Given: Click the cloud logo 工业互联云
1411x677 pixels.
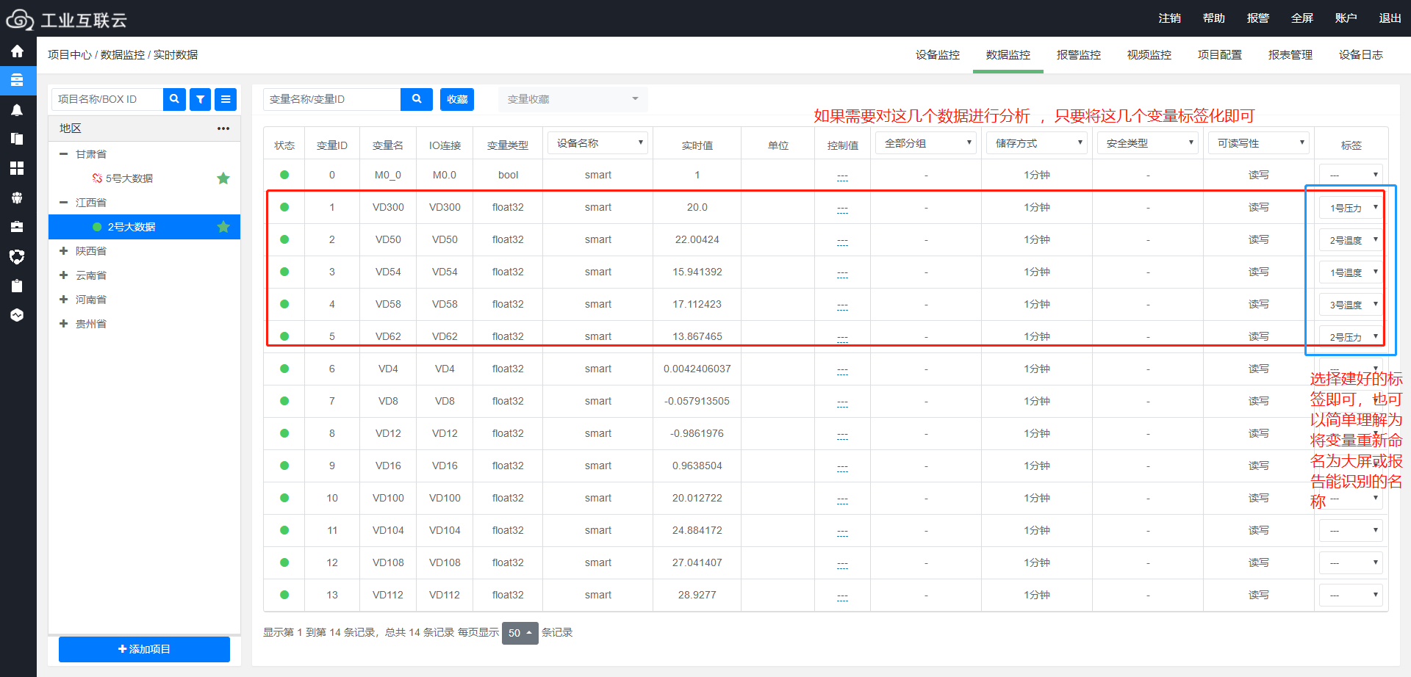Looking at the screenshot, I should [x=67, y=19].
